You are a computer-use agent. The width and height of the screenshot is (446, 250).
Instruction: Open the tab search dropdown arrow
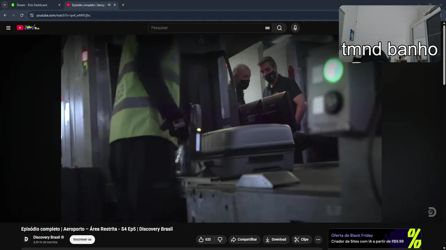tap(5, 5)
